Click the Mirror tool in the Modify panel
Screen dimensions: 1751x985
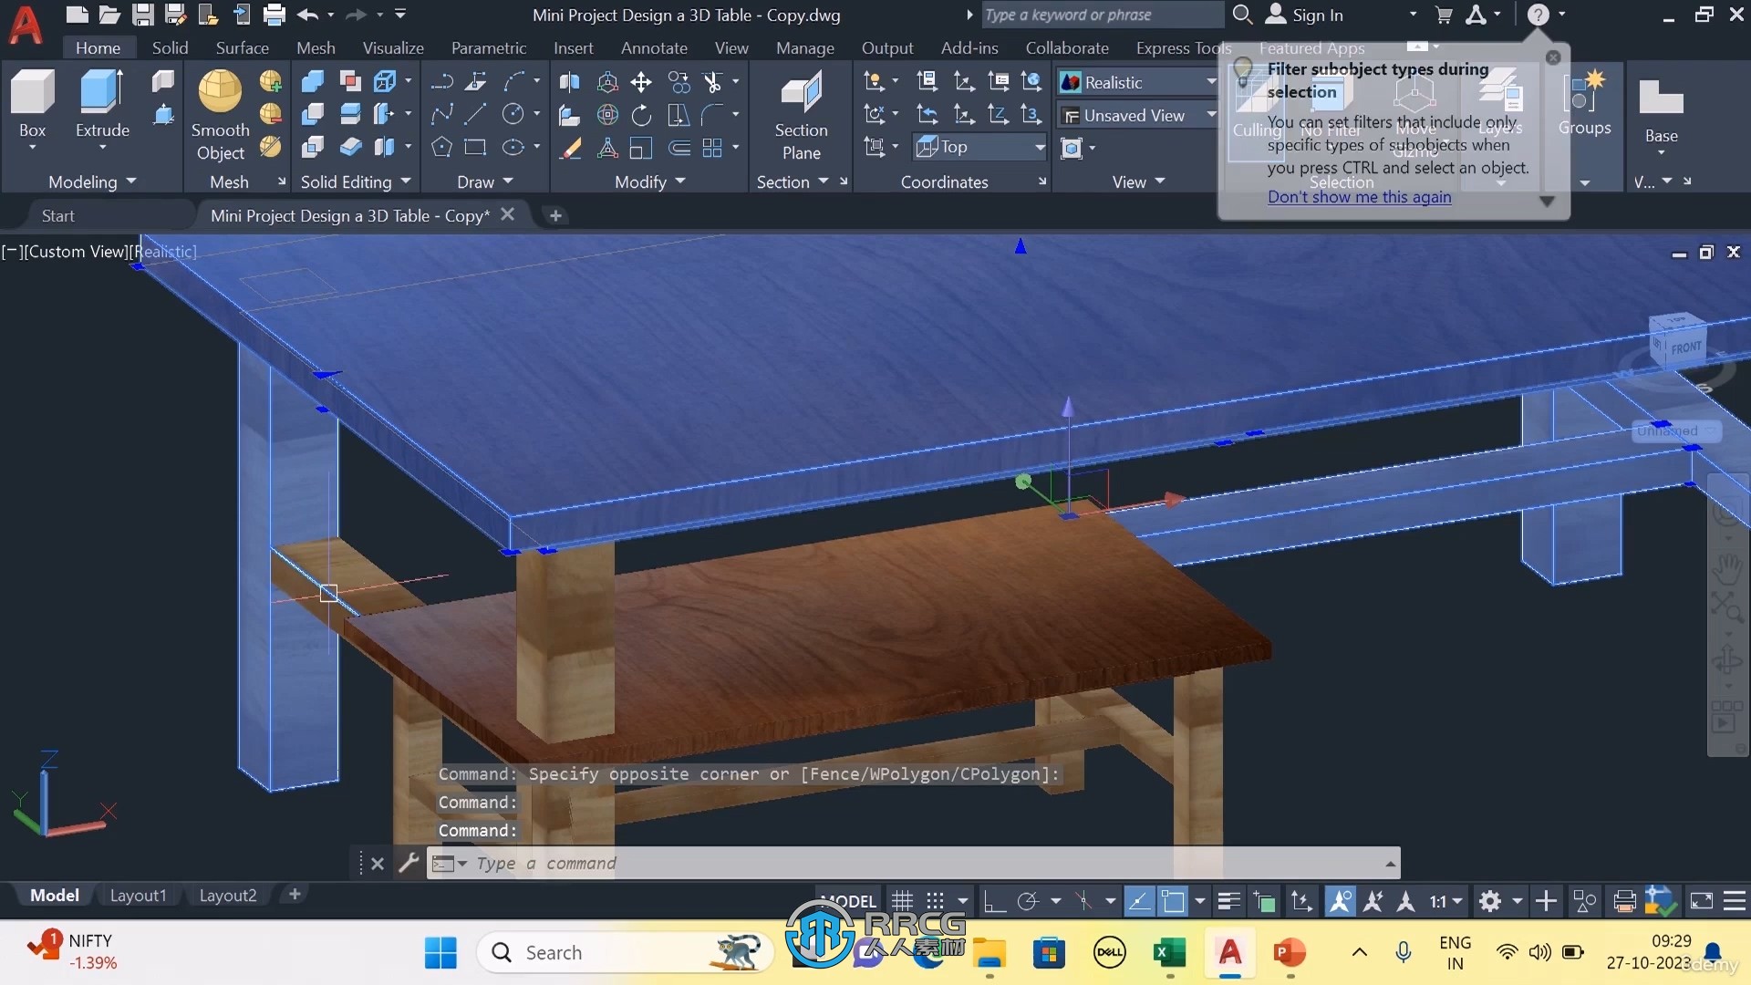pyautogui.click(x=570, y=81)
